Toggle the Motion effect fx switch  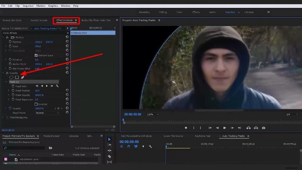pyautogui.click(x=7, y=37)
